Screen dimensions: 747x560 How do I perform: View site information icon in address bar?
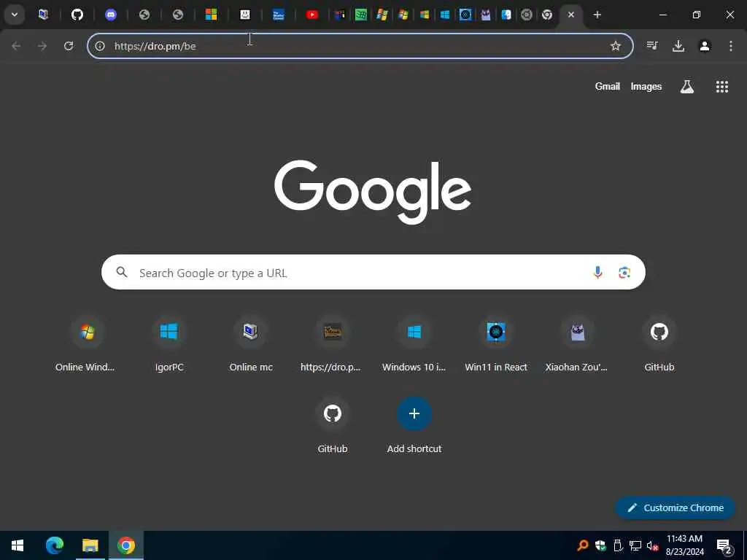point(99,46)
